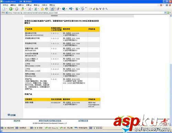Click the bottom table's 010 phone number
This screenshot has height=133, width=172.
click(x=56, y=103)
